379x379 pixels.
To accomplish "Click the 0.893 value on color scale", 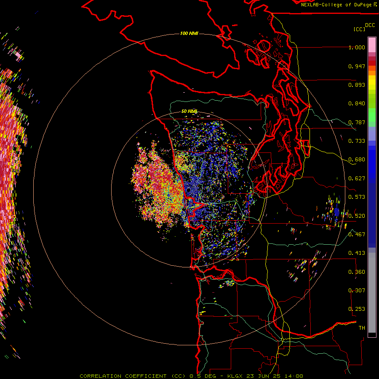I will tap(357, 85).
